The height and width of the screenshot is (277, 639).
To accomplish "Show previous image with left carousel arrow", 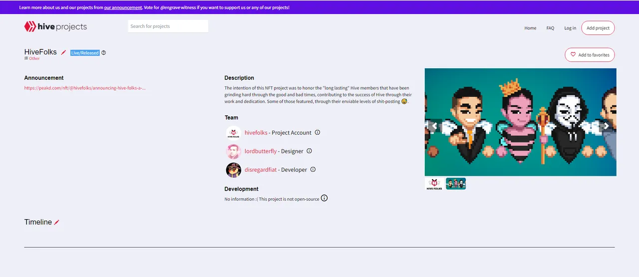I will coord(434,126).
